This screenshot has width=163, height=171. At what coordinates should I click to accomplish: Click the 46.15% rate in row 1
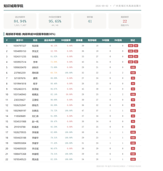[54, 46]
